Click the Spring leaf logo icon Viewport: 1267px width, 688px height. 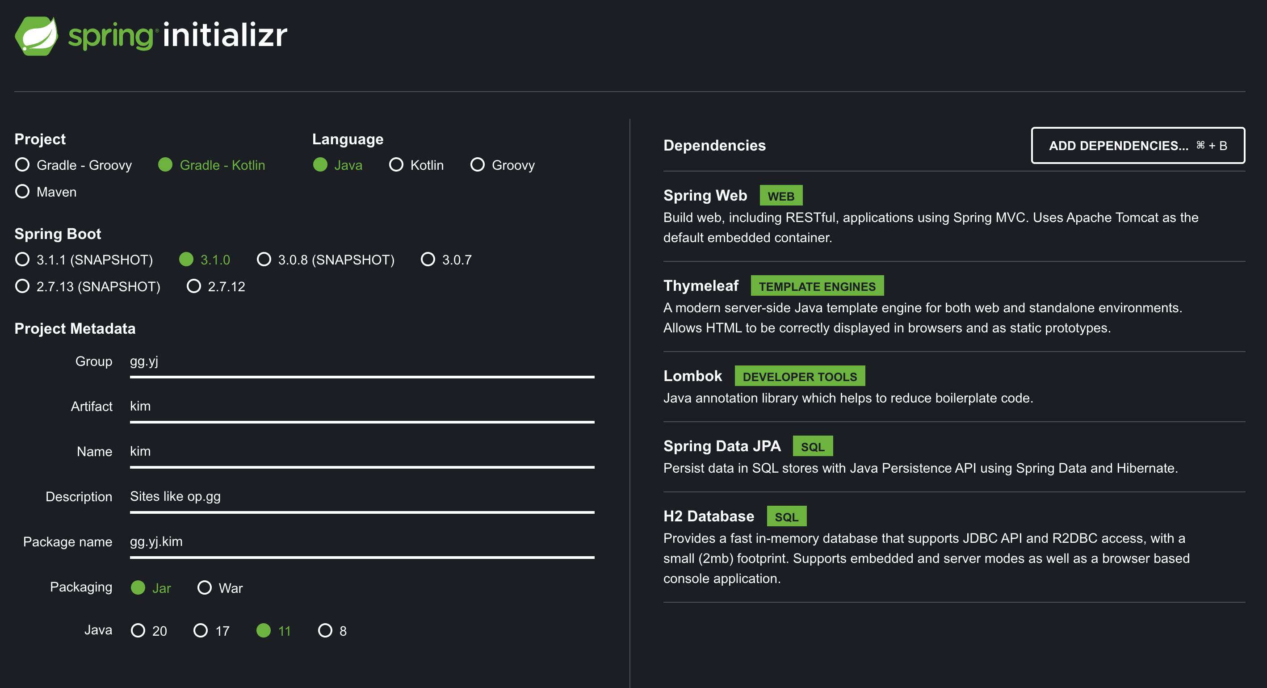coord(36,36)
